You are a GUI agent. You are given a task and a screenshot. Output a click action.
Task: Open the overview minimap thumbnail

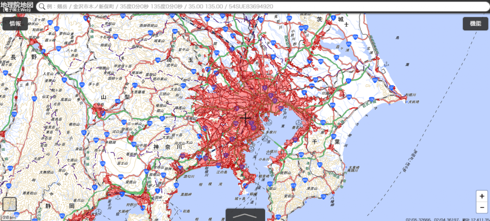[x=9, y=204]
